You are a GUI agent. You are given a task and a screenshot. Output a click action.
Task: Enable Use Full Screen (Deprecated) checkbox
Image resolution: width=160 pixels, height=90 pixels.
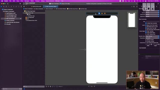pyautogui.click(x=146, y=29)
